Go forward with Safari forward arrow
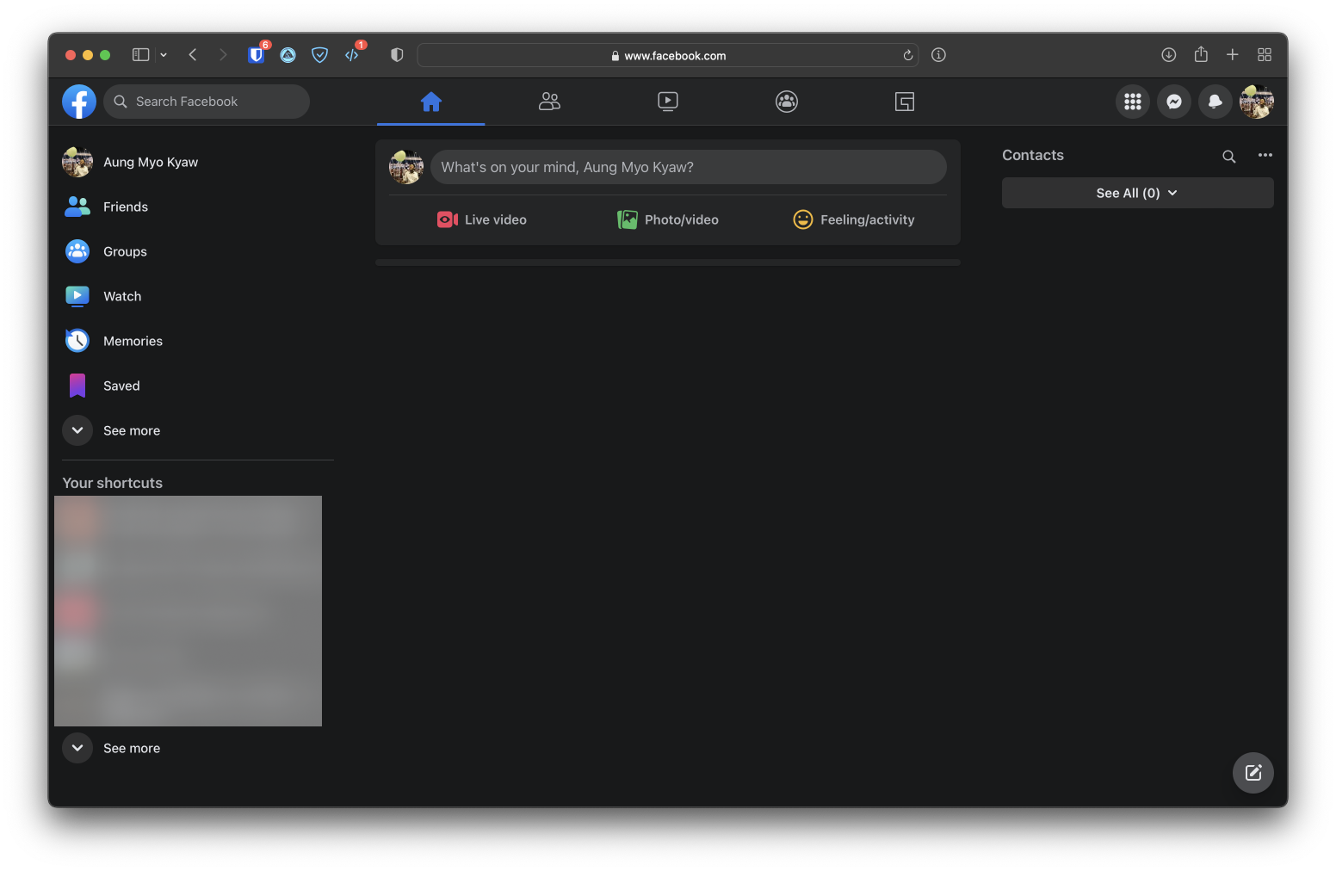The height and width of the screenshot is (871, 1336). click(x=223, y=55)
